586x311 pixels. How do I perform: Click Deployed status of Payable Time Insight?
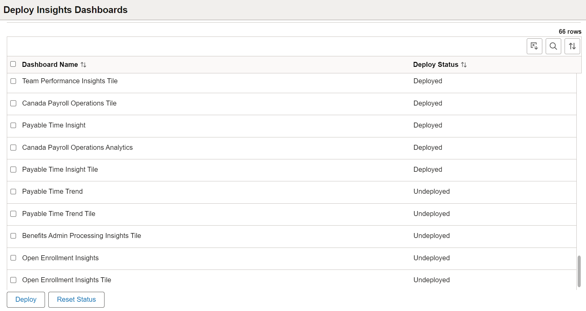tap(428, 125)
